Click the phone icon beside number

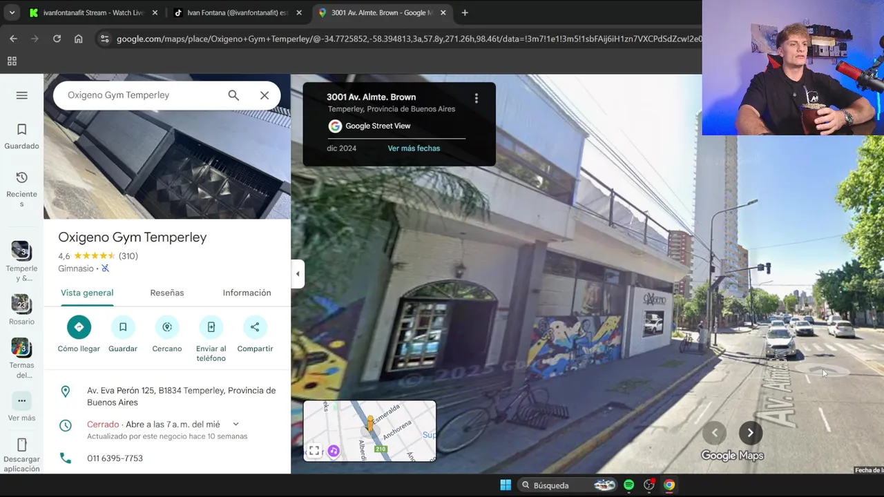click(x=66, y=458)
